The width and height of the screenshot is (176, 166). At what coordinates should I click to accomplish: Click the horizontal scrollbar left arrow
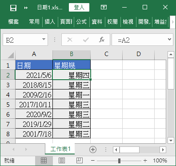(116, 150)
